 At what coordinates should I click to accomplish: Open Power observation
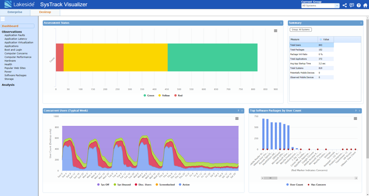click(8, 72)
